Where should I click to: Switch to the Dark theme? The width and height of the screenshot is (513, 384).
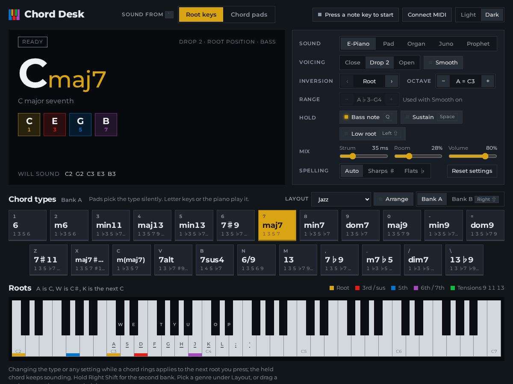(492, 15)
